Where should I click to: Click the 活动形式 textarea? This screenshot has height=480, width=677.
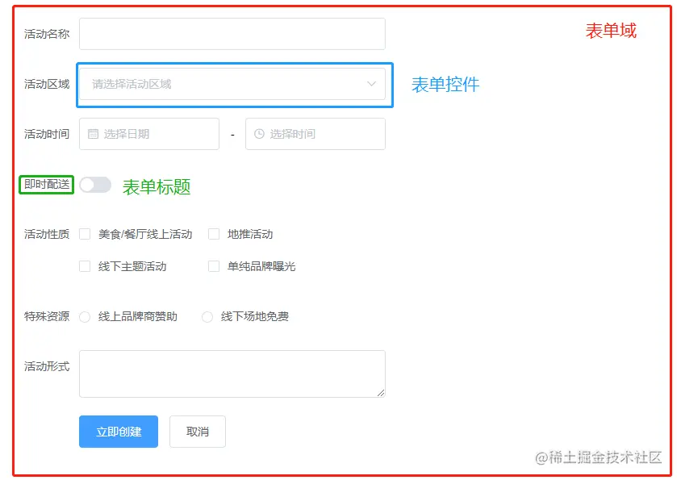(232, 374)
